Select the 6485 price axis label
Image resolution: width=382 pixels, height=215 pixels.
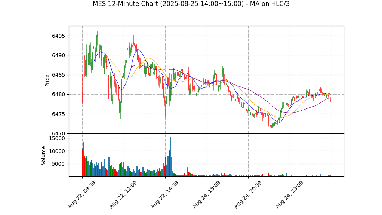pyautogui.click(x=59, y=75)
